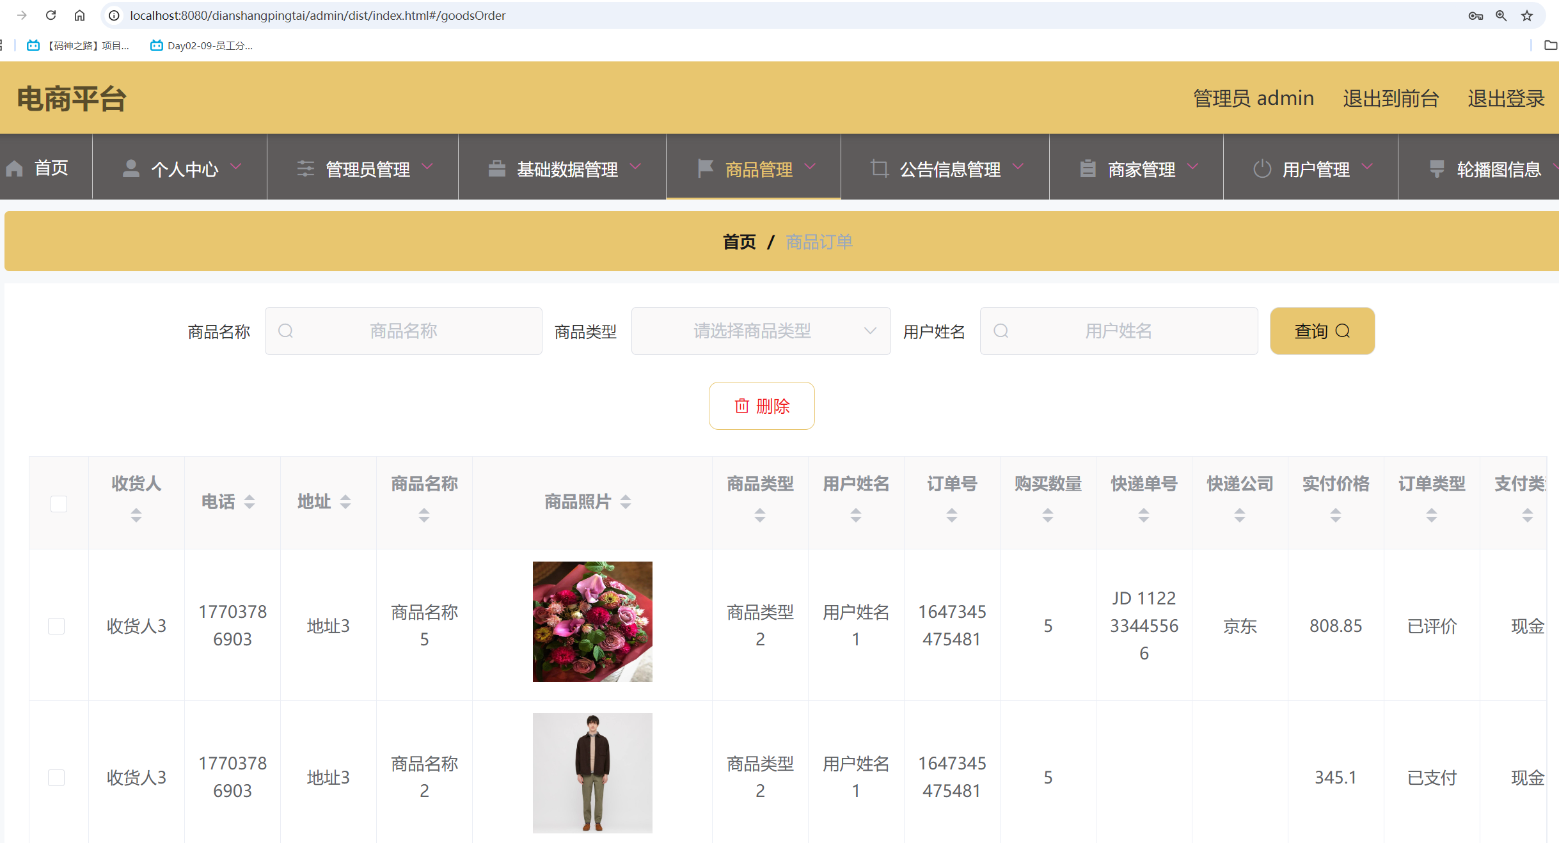Check the checkbox for the 收货人3 flower order row
The image size is (1559, 843).
pyautogui.click(x=56, y=626)
